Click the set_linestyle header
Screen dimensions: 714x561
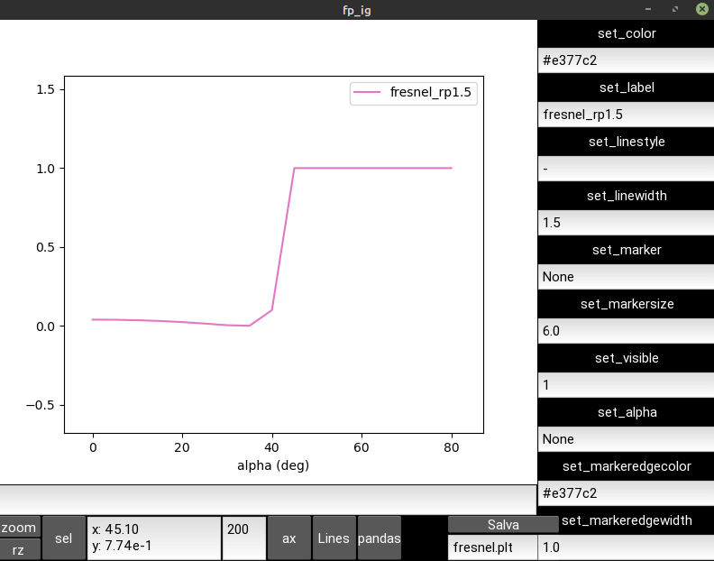[626, 142]
